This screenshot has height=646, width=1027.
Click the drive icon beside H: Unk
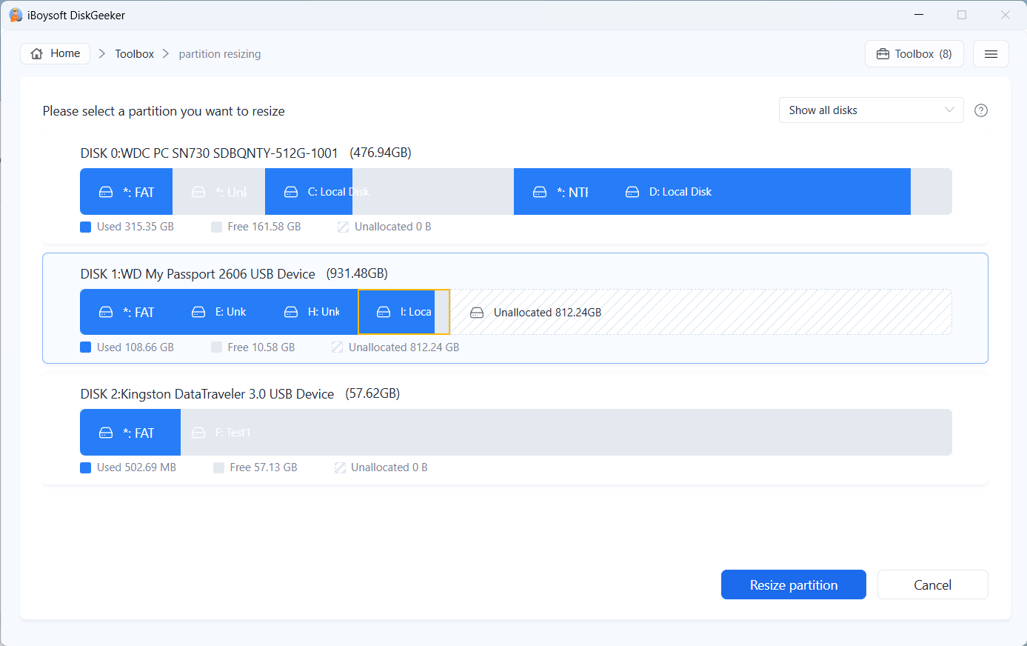tap(291, 312)
